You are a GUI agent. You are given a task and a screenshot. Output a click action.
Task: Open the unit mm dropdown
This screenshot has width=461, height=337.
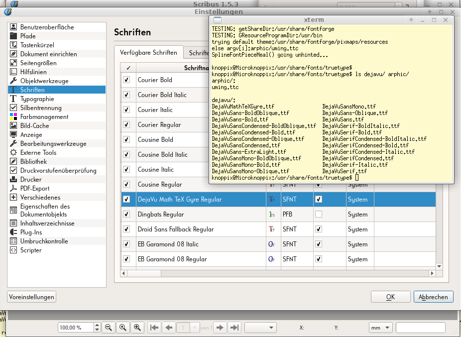pyautogui.click(x=381, y=328)
